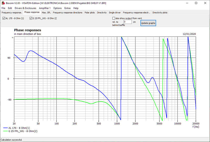Image resolution: width=210 pixels, height=142 pixels.
Task: Click the 5000 frequency axis label
Action: coord(159,124)
